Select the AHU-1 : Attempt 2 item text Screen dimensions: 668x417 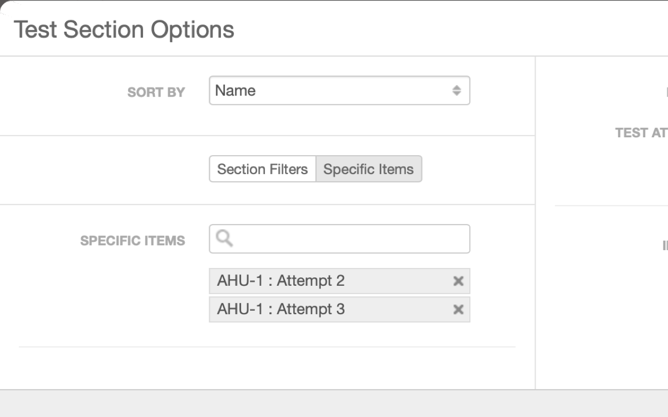[x=281, y=281]
